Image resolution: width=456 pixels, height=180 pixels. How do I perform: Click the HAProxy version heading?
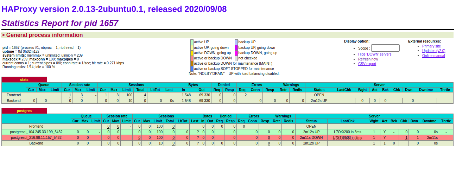(114, 9)
